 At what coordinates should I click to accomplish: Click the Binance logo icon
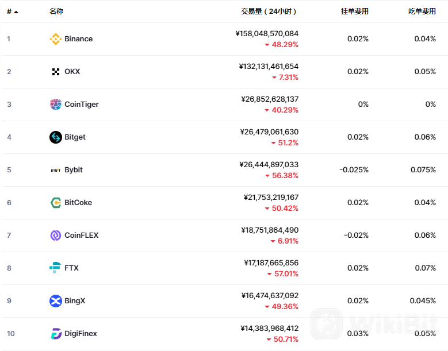click(x=56, y=39)
